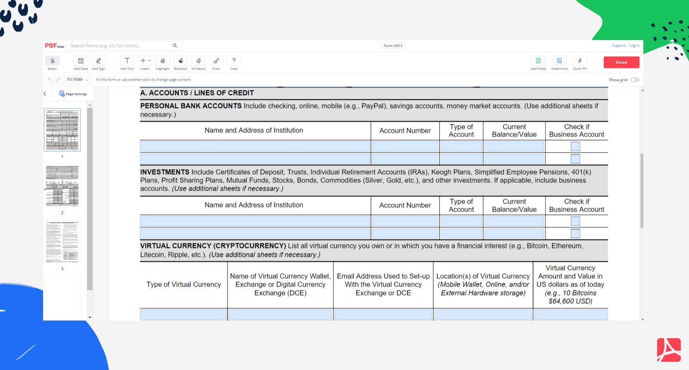Open the Watermark tool

pyautogui.click(x=559, y=63)
